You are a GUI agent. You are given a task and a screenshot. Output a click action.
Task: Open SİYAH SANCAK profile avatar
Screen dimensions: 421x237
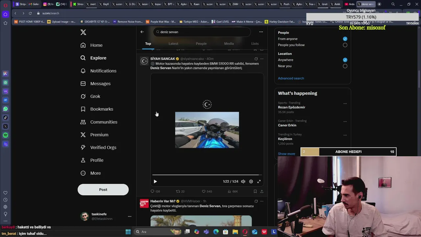click(x=144, y=61)
